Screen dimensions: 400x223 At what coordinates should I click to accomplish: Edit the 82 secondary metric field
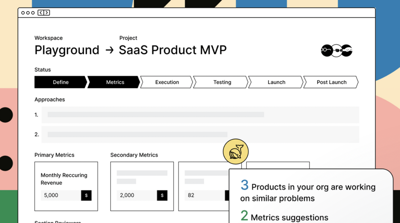[x=205, y=195]
